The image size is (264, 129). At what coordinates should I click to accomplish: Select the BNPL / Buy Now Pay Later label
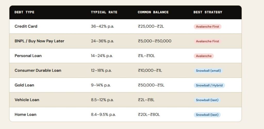39,41
